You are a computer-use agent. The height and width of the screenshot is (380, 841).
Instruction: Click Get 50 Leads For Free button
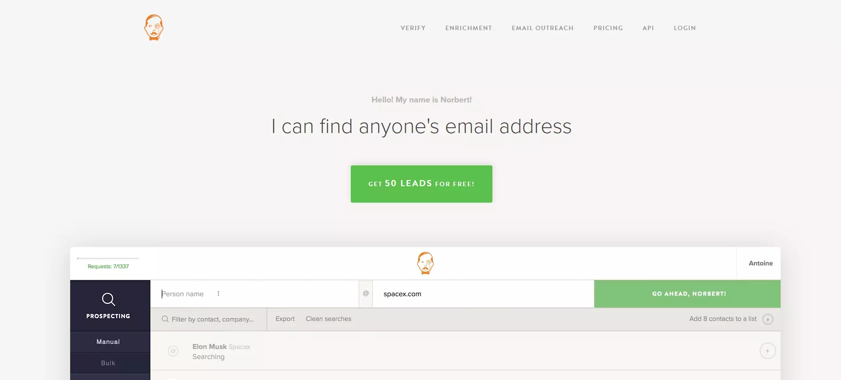(x=421, y=184)
